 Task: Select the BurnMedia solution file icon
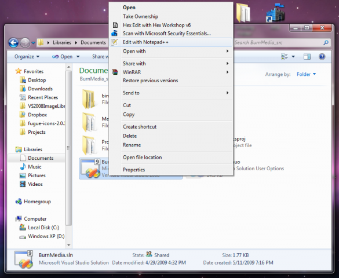tap(90, 169)
